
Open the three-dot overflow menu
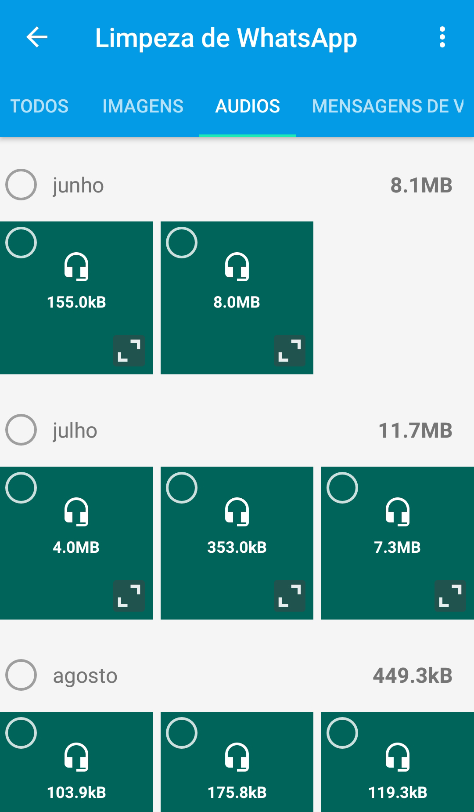coord(442,37)
